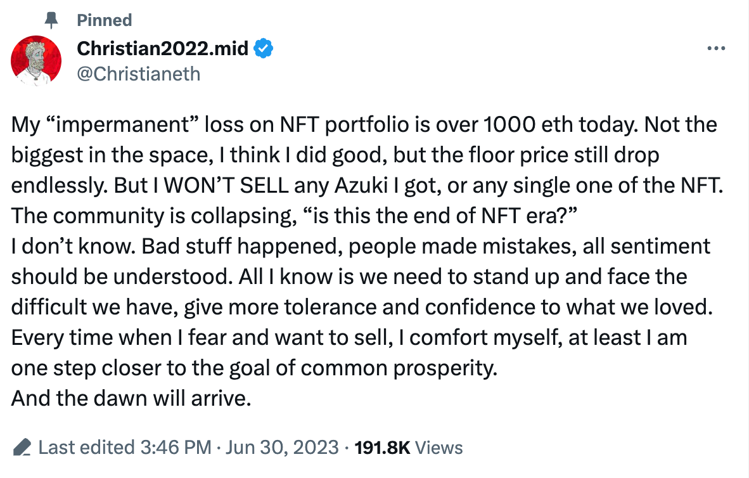Click the Pinned label

click(x=104, y=20)
